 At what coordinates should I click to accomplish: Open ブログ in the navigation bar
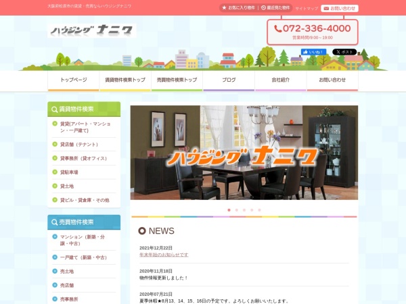[229, 80]
